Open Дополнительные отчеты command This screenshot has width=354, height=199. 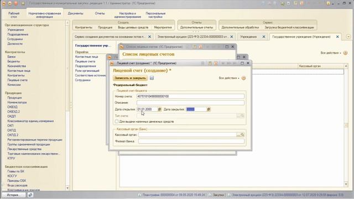[197, 27]
